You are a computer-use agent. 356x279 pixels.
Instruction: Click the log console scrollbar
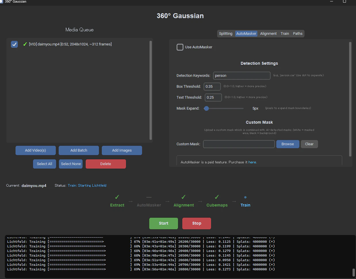(353, 272)
